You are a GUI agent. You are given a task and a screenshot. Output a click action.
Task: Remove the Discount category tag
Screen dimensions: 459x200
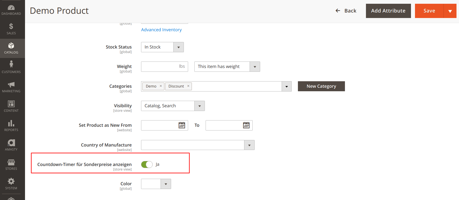[x=188, y=86]
